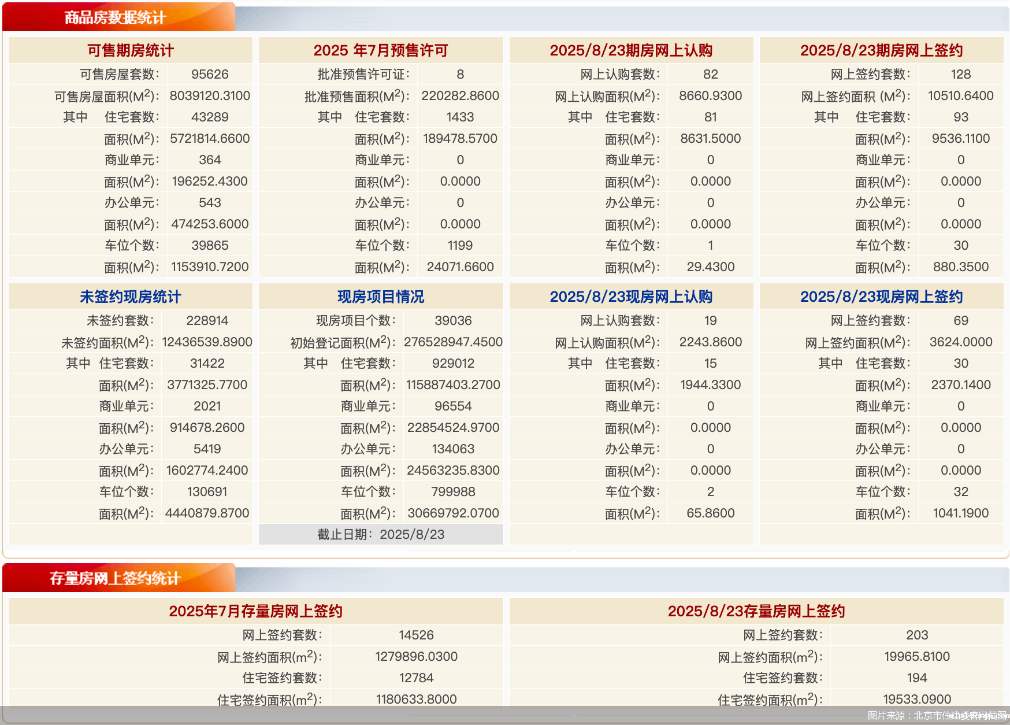This screenshot has width=1010, height=725.
Task: Select the 网上认购套数 value 82
Action: click(x=711, y=74)
